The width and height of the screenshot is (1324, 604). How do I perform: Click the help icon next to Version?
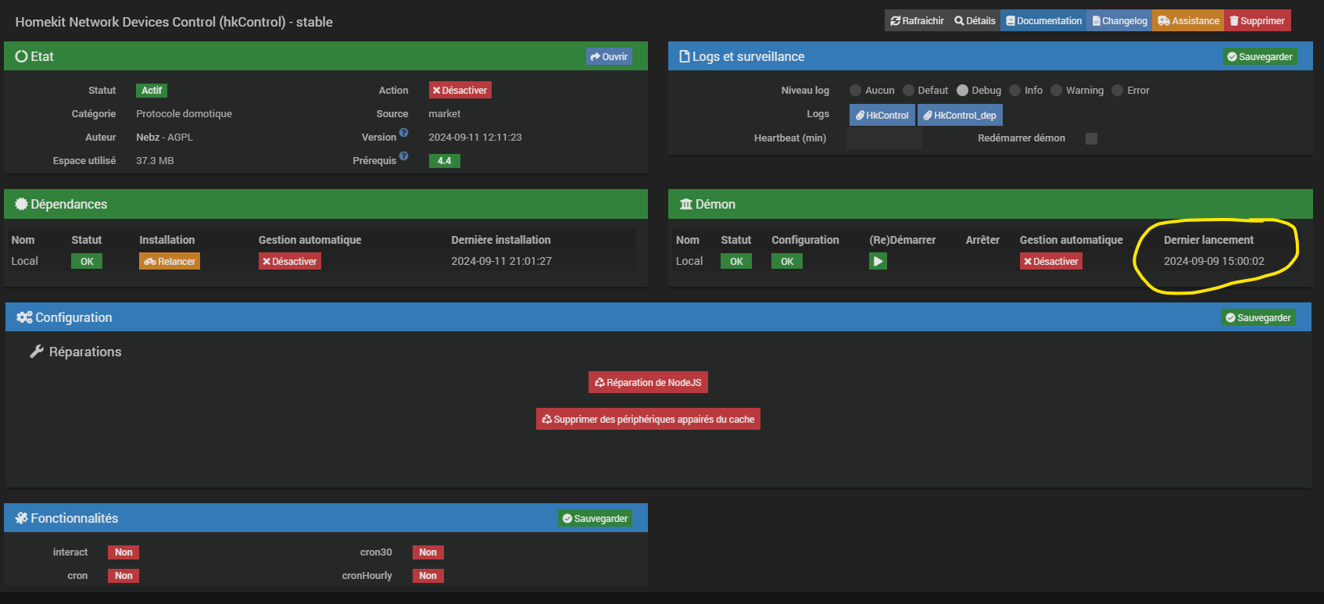403,133
